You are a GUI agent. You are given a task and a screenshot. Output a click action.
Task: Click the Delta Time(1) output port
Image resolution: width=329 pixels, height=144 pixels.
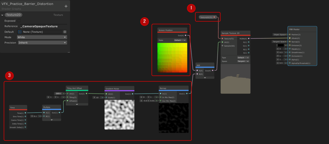[25, 124]
